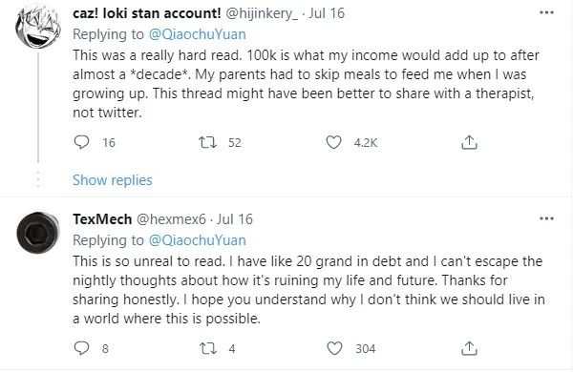Open @QiaochuYuan link in TexMech's reply
This screenshot has height=372, width=573.
[198, 240]
